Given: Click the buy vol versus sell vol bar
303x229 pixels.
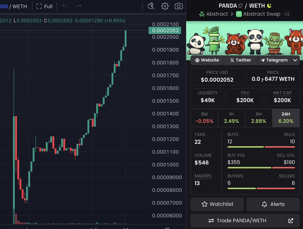Looking at the screenshot, I should pos(261,168).
